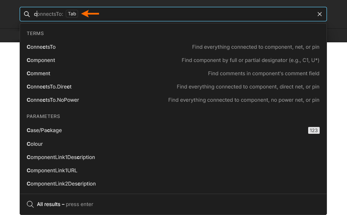Choose the Component term suggestion
Screen dimensions: 347x215
173,60
